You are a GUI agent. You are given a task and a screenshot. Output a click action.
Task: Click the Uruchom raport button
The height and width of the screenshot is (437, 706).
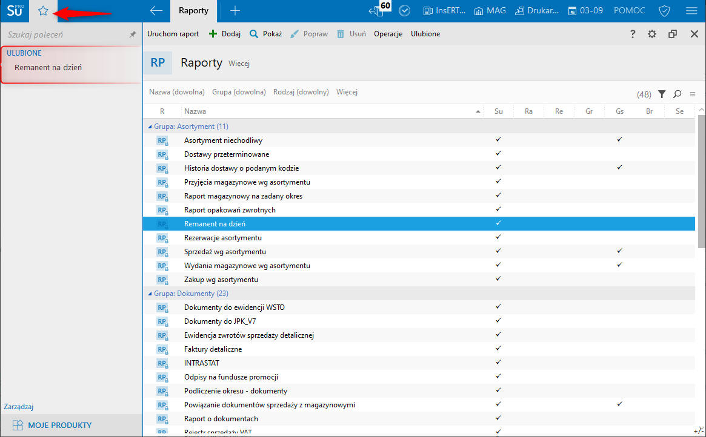pyautogui.click(x=173, y=34)
